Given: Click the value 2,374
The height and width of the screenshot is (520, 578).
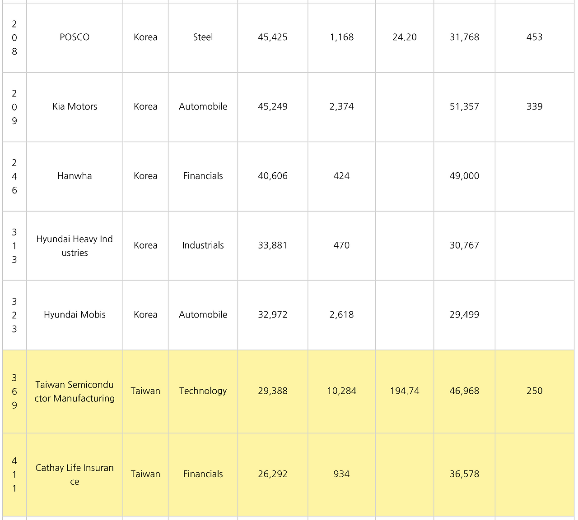Looking at the screenshot, I should pos(341,107).
